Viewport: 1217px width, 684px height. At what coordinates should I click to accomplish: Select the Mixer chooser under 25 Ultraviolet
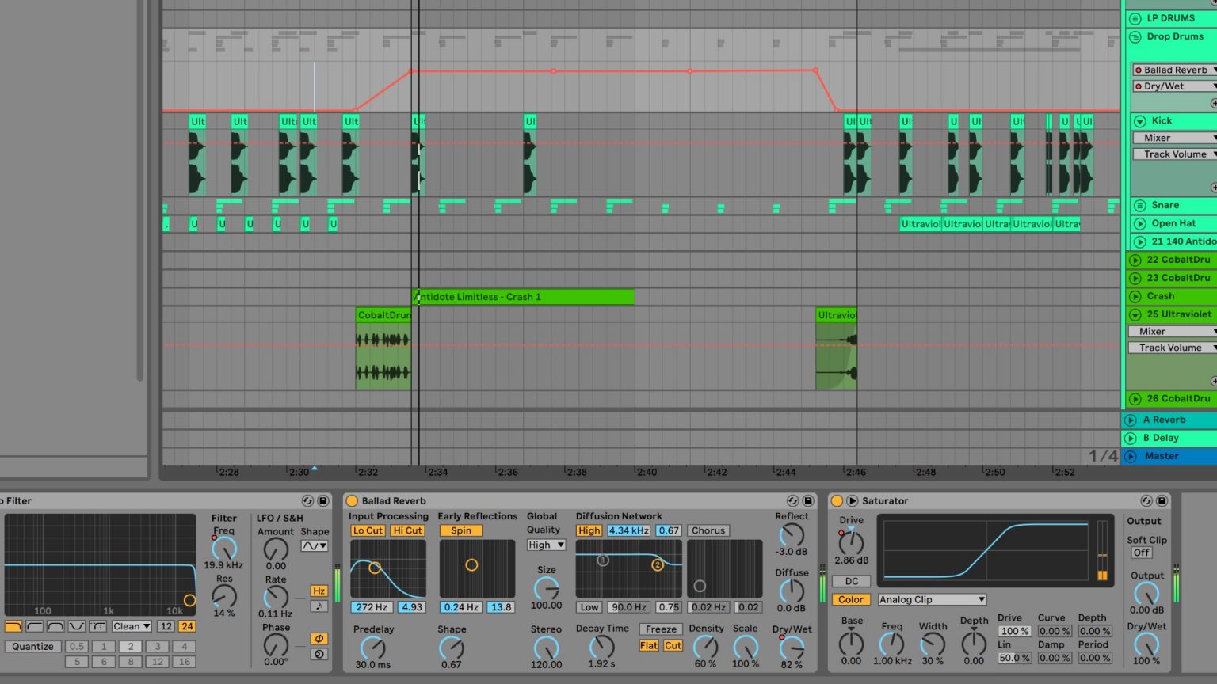(x=1172, y=331)
